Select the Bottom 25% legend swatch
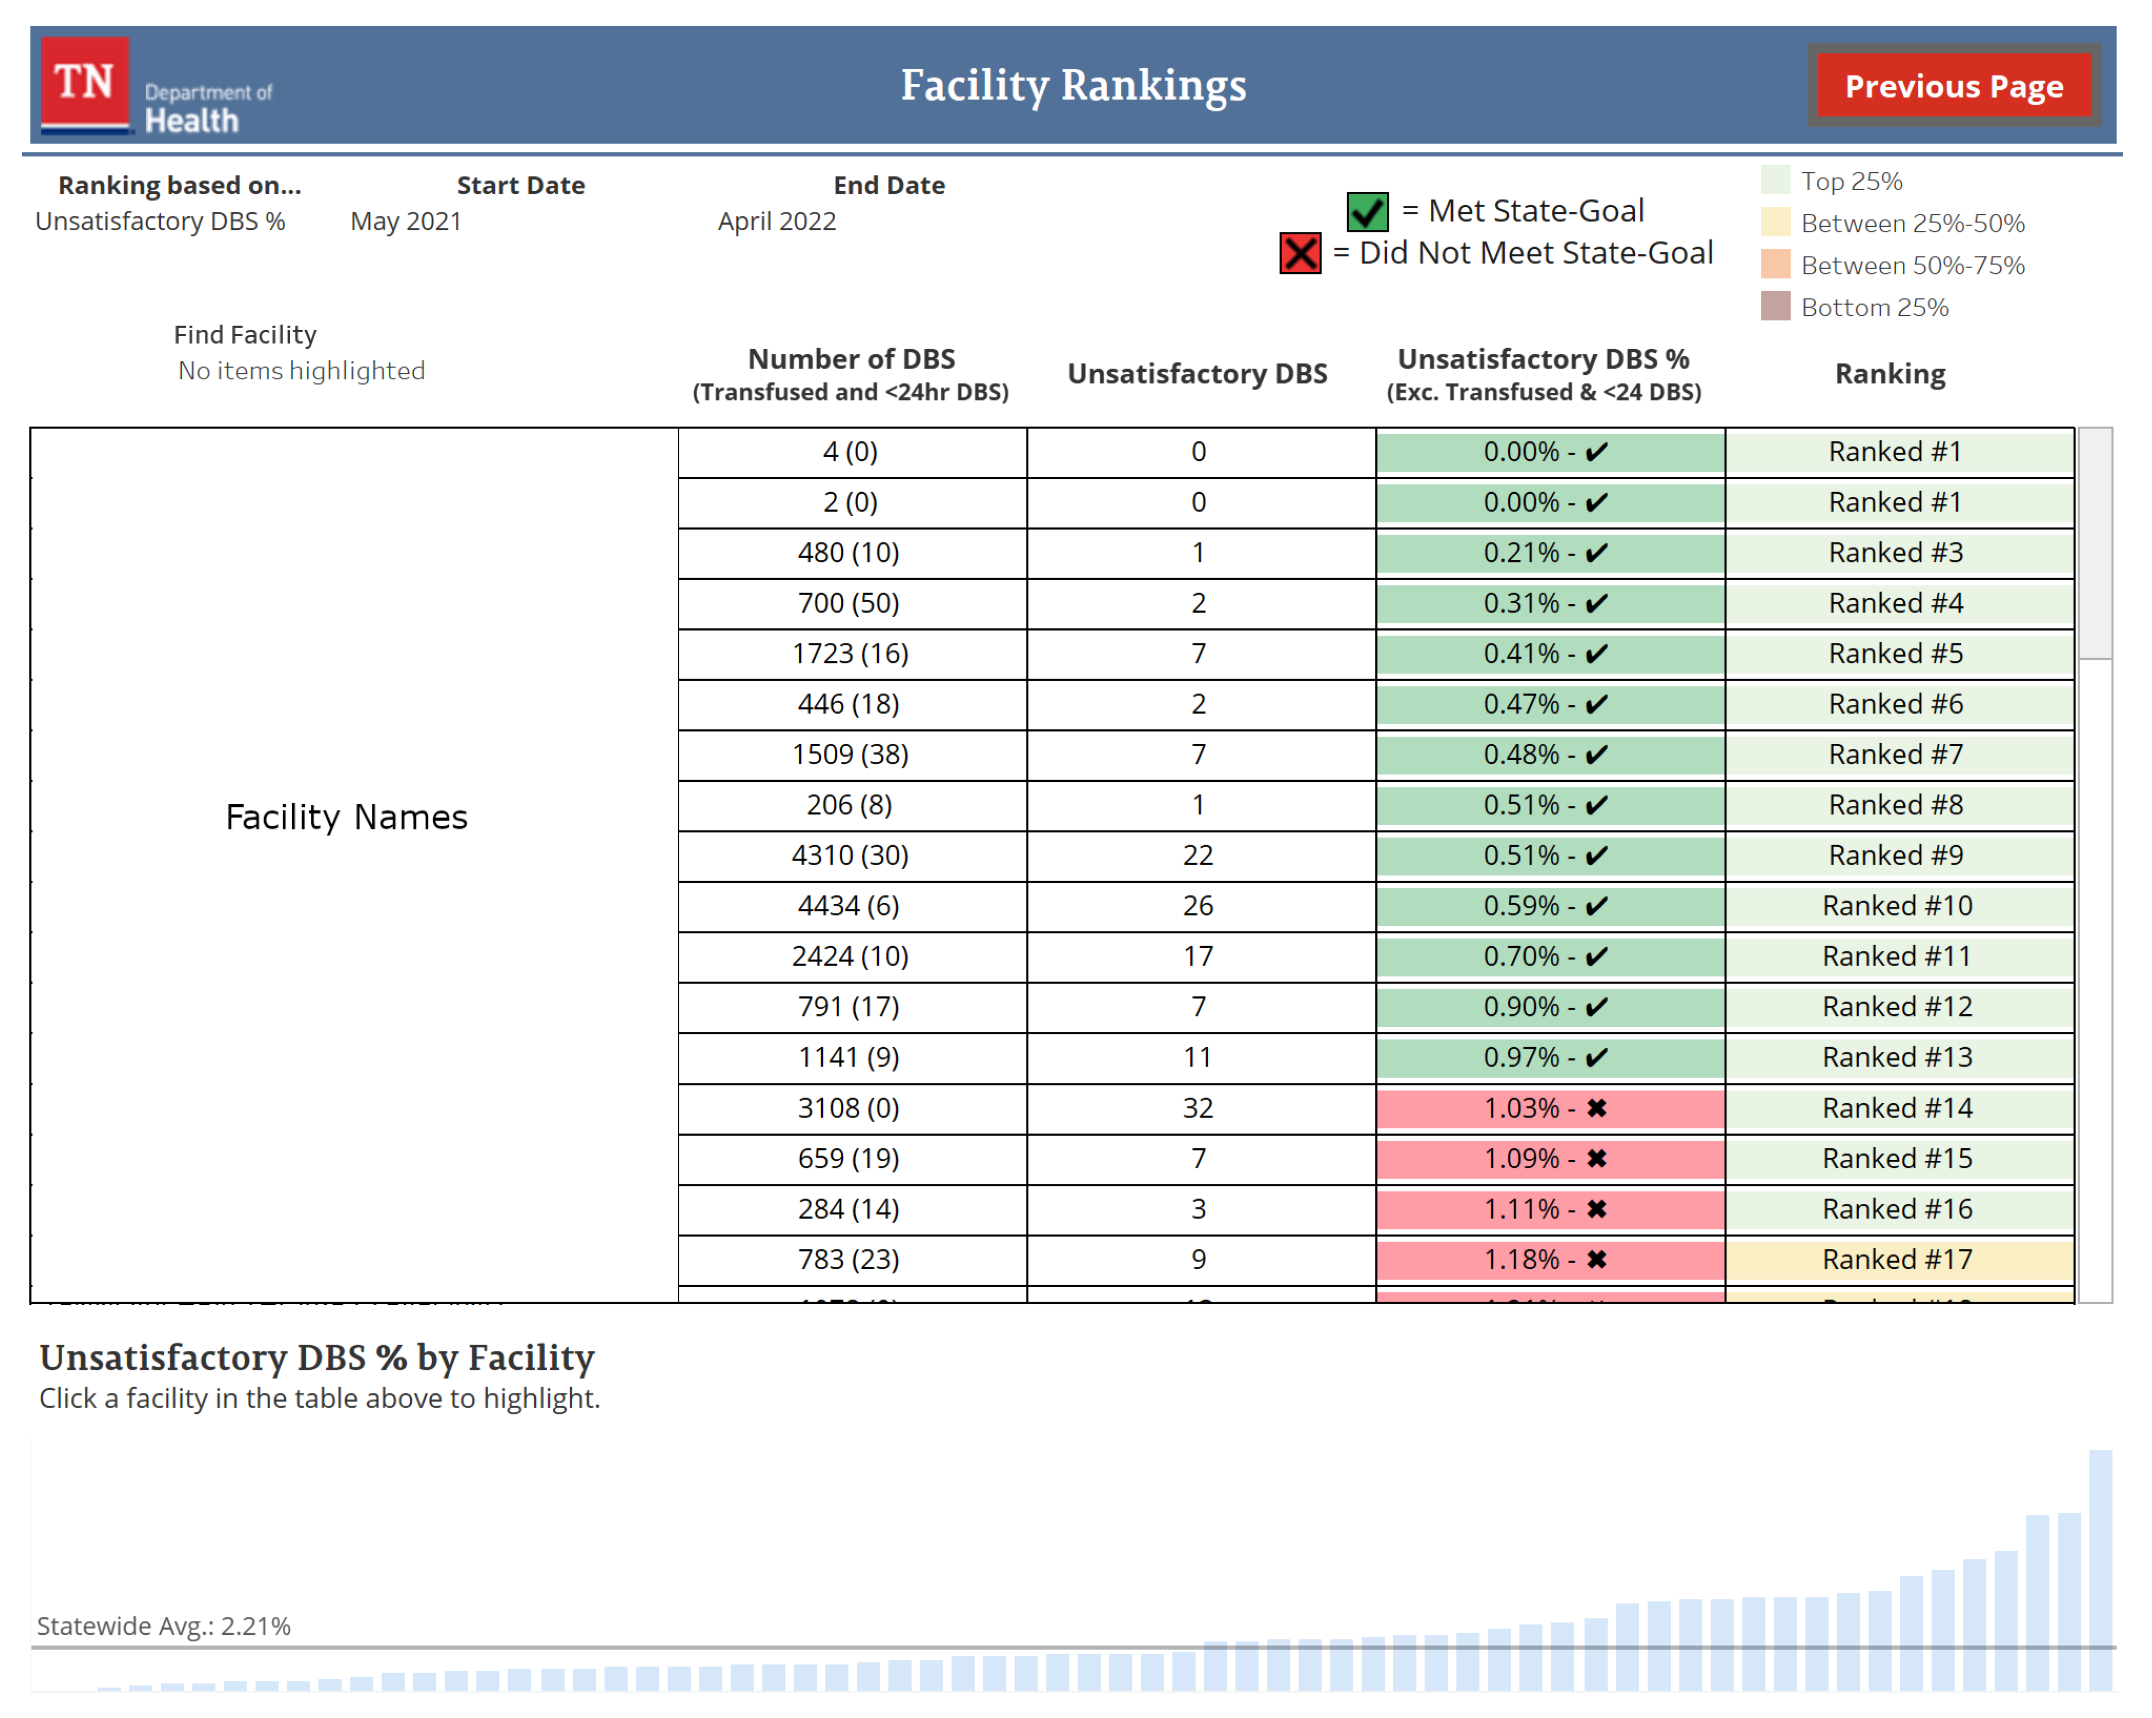This screenshot has width=2152, height=1718. click(1775, 307)
